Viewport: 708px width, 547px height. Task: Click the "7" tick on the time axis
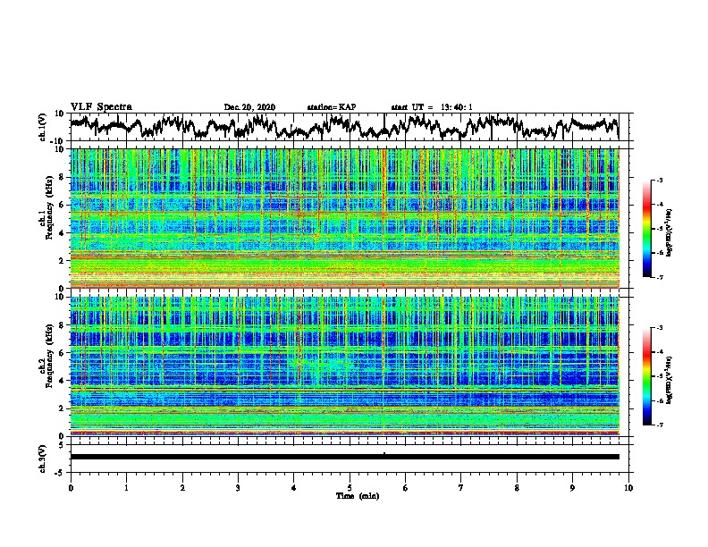(x=461, y=488)
